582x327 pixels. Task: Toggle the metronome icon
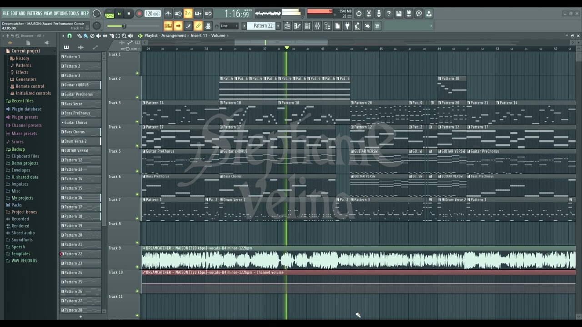point(168,14)
